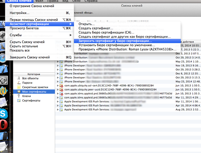This screenshot has height=153, width=201.
Task: Select the Ассистент сертификации menu item
Action: pyautogui.click(x=40, y=24)
